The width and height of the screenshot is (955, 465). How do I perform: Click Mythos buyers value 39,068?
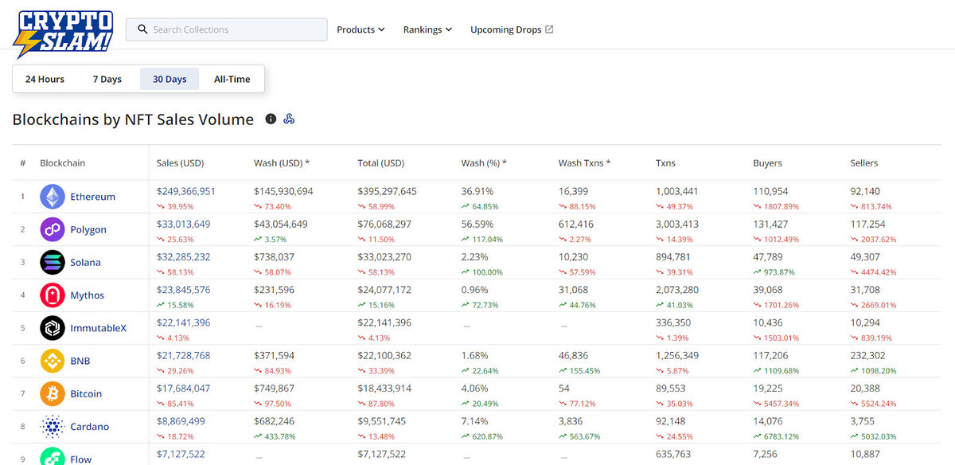point(768,290)
